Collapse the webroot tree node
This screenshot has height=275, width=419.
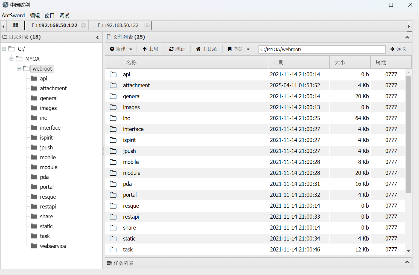(19, 69)
